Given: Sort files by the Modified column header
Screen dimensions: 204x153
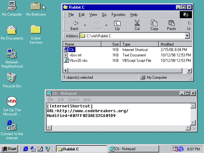Looking at the screenshot, I should point(175,44).
